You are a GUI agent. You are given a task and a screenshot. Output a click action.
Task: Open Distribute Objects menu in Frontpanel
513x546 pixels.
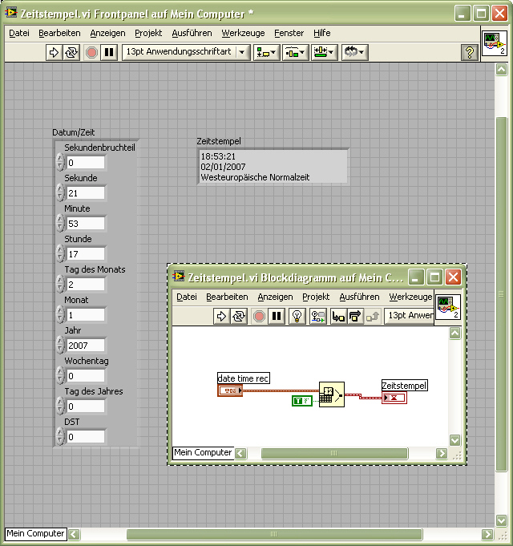point(295,53)
